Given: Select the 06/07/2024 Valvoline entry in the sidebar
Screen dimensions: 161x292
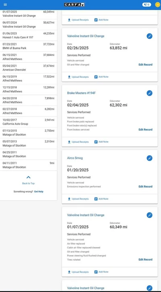Looking at the screenshot, I should tap(28, 25).
